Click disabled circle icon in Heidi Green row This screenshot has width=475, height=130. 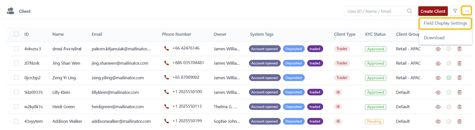[449, 107]
